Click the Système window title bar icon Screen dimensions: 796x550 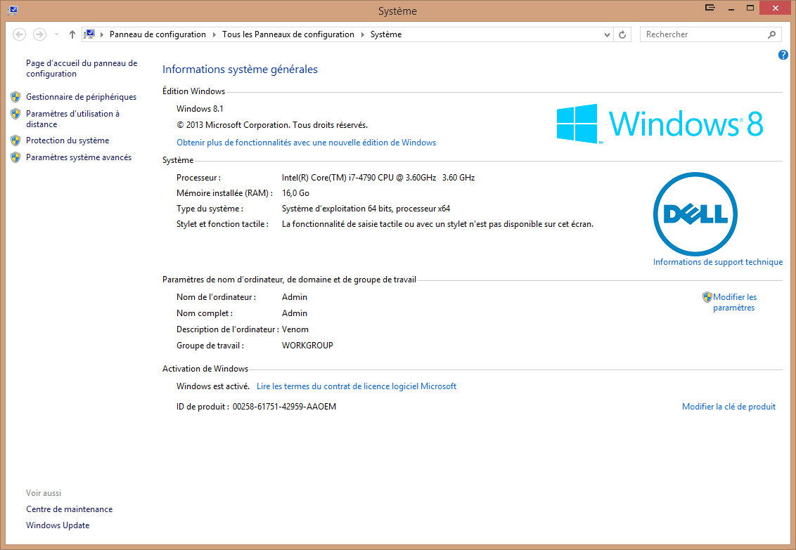click(13, 10)
